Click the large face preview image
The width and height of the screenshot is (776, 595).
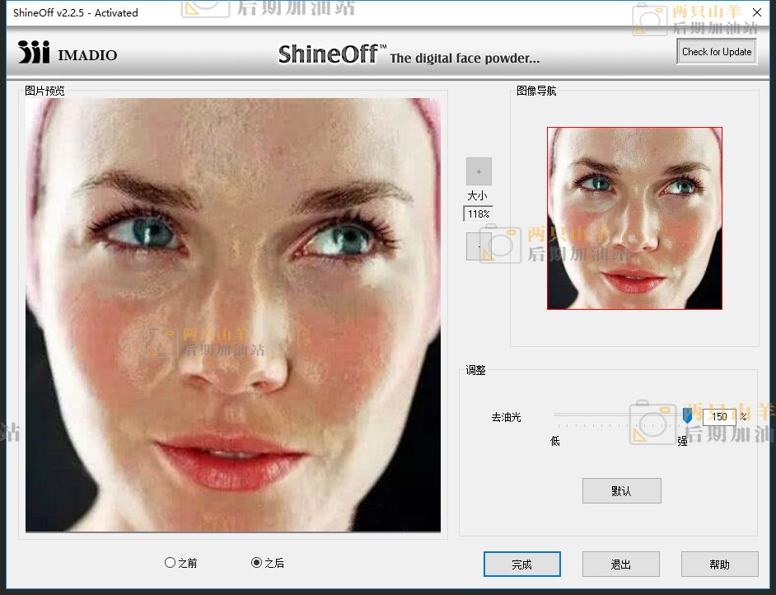(x=233, y=315)
